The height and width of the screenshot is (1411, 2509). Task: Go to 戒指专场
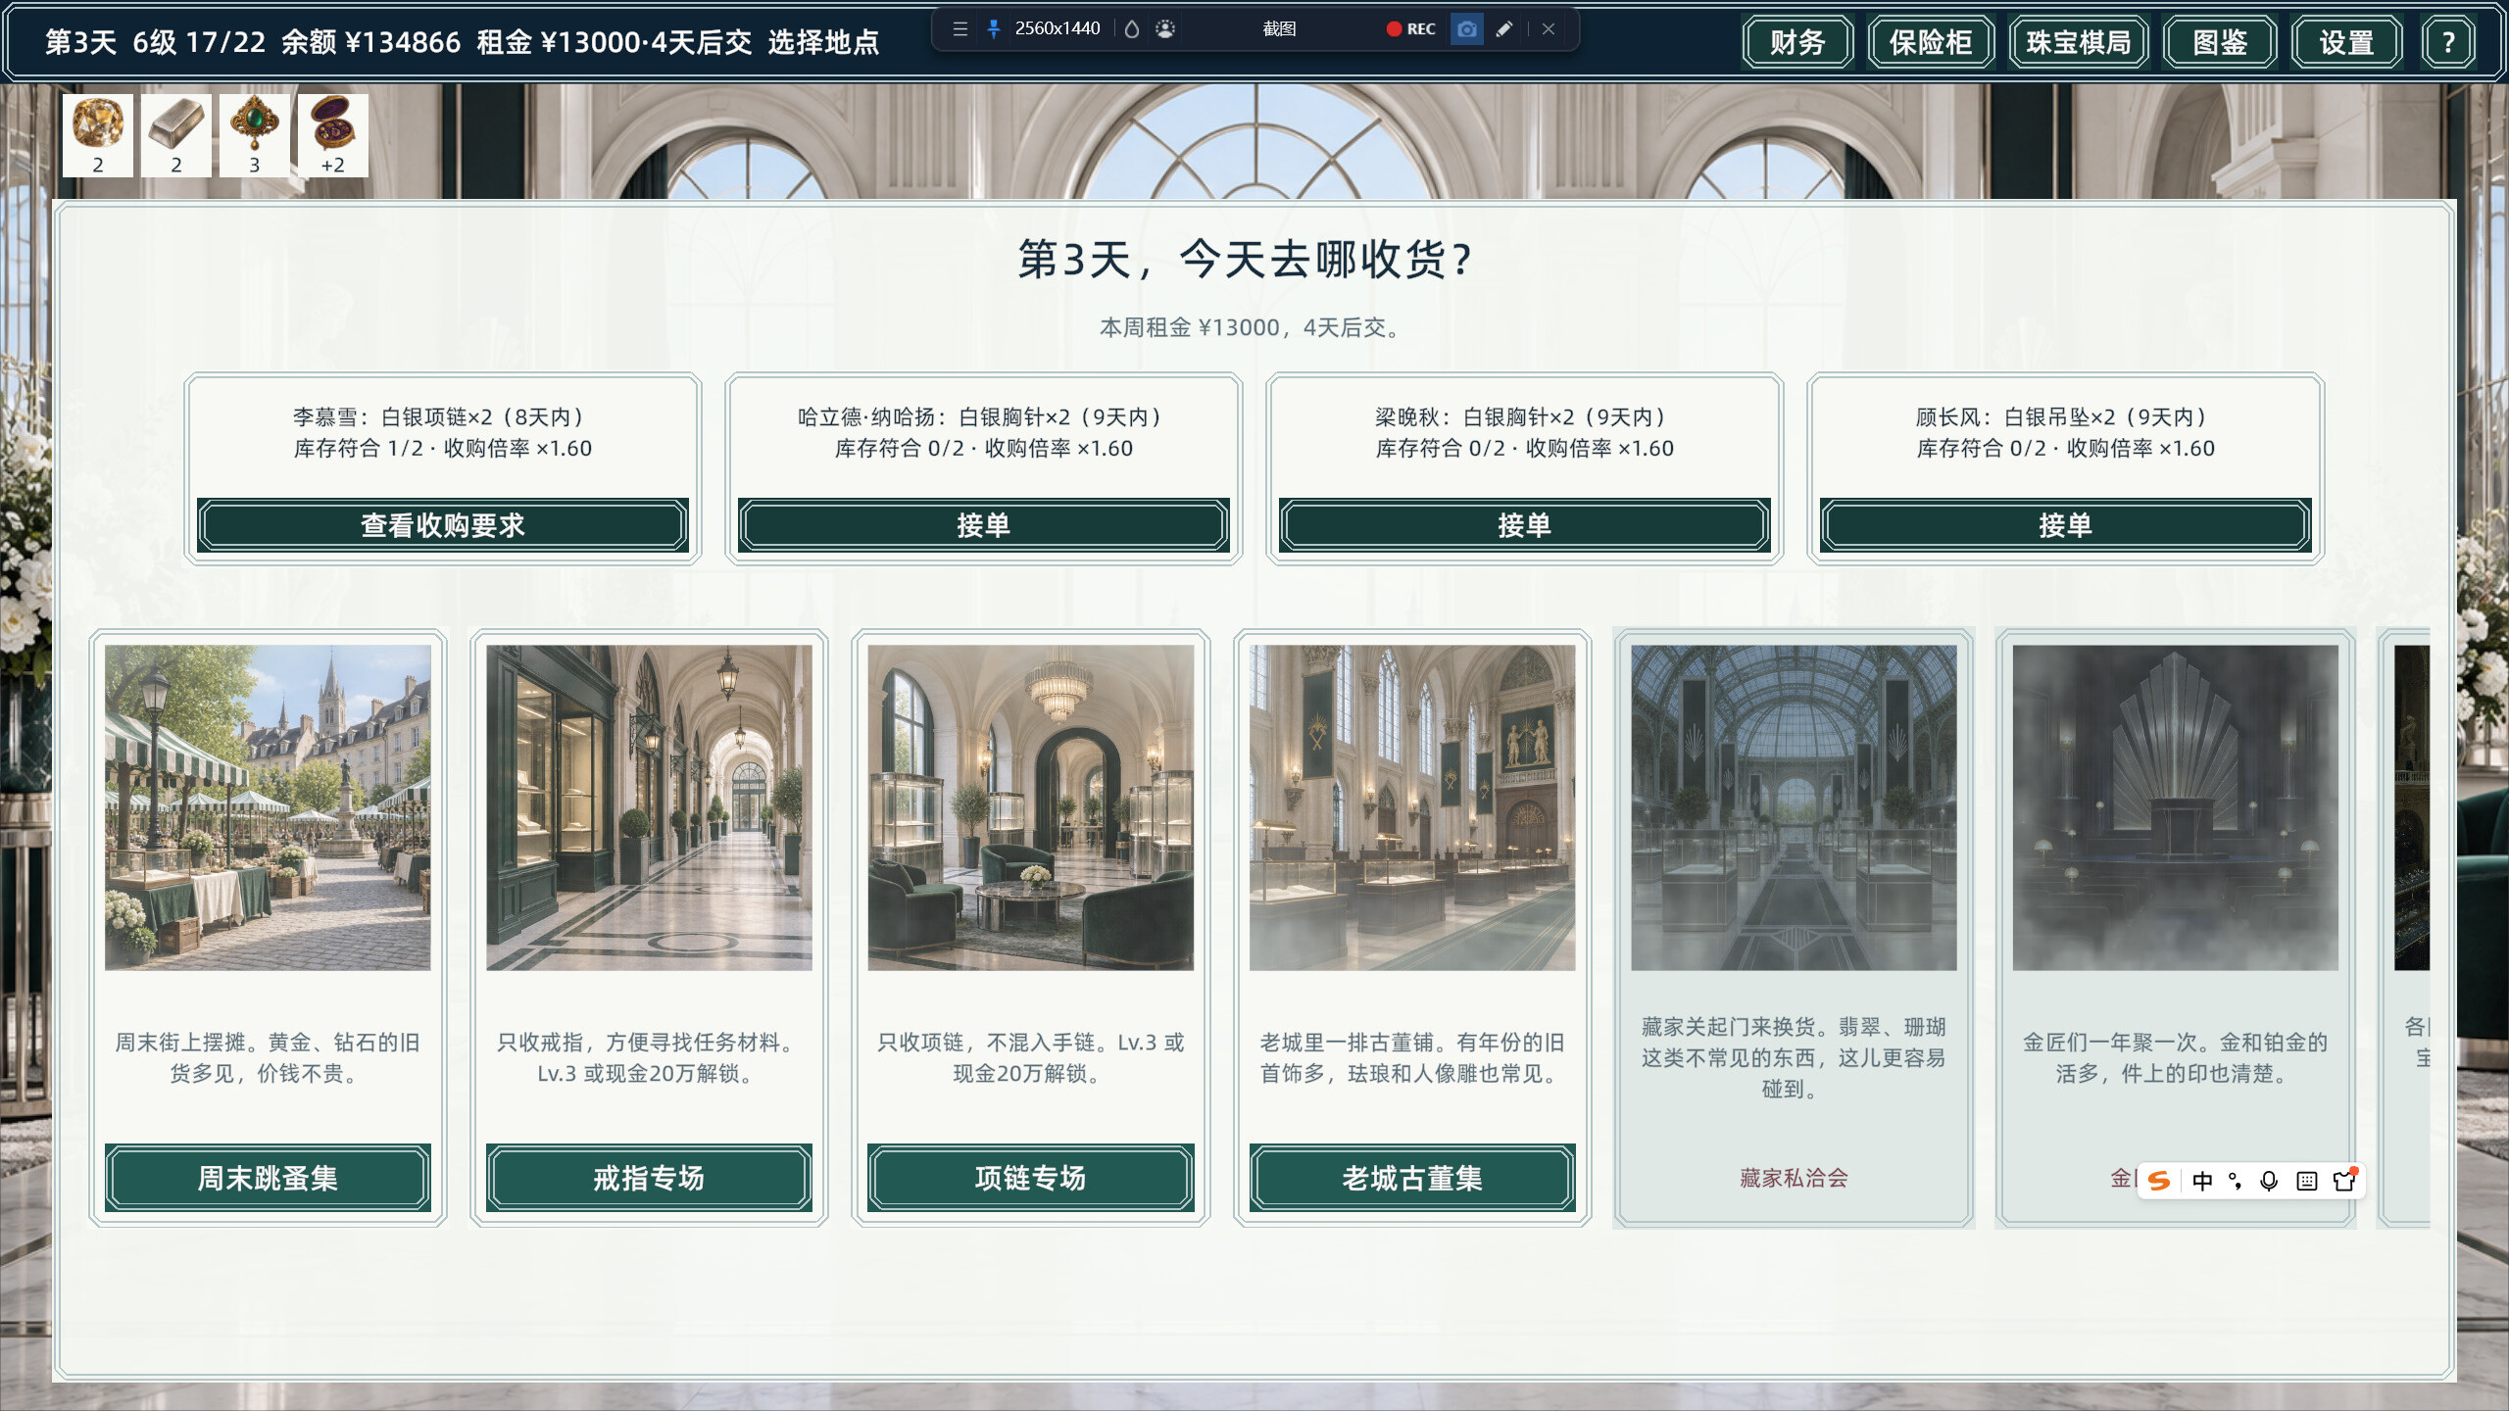pos(649,1178)
